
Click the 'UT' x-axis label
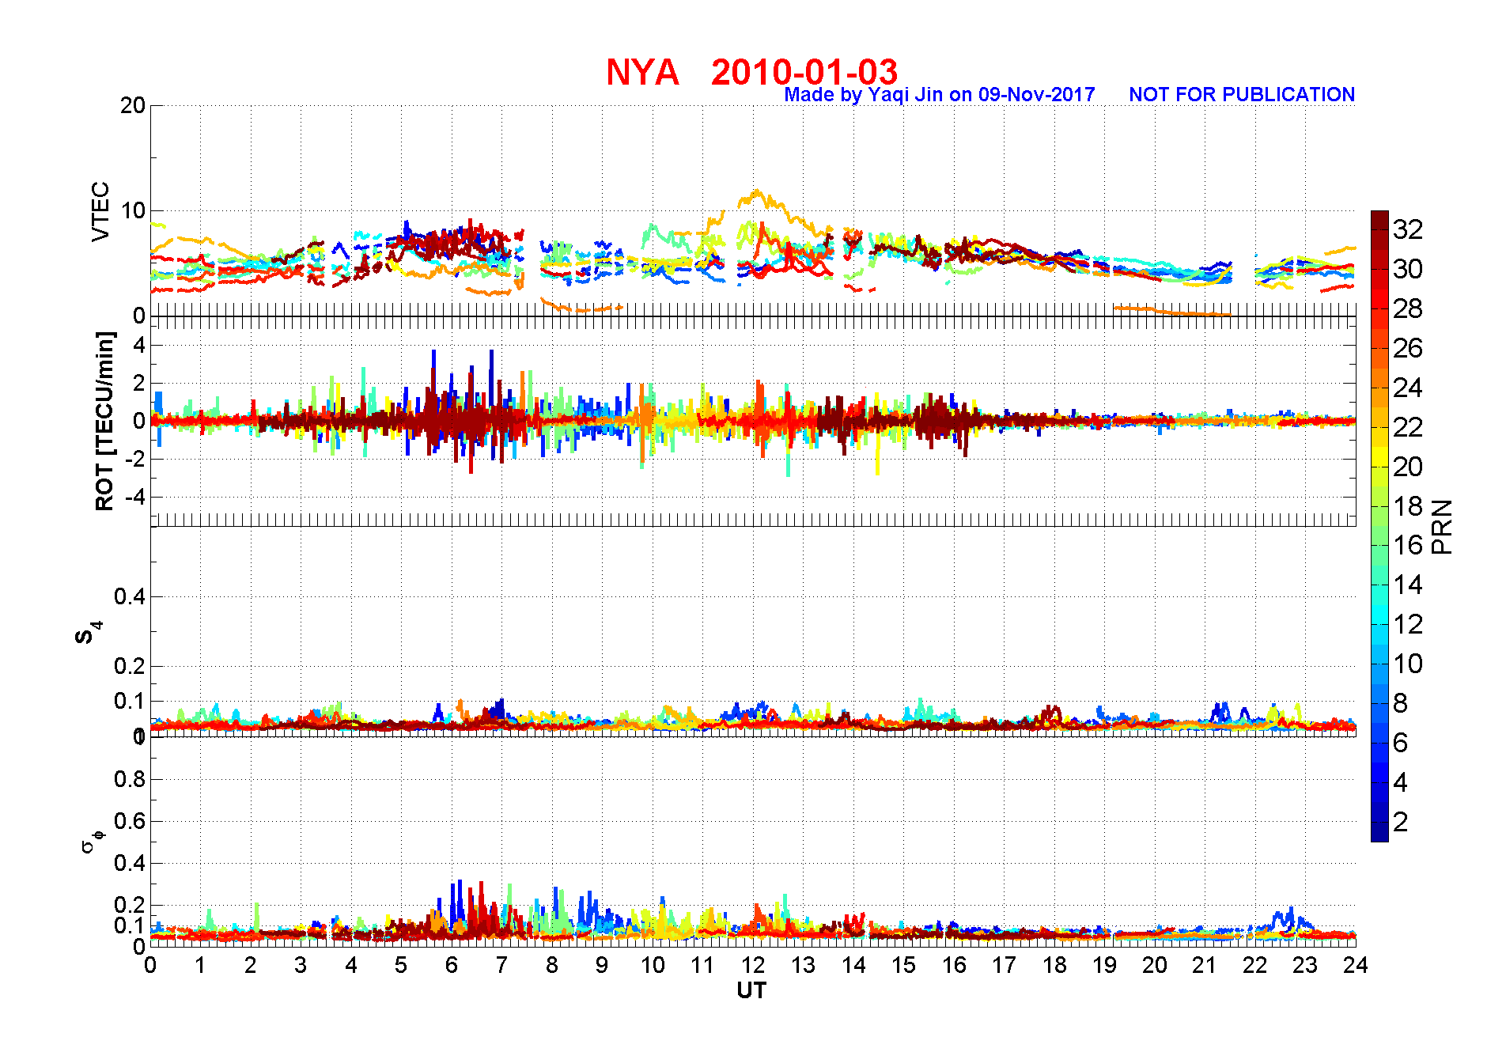(751, 990)
